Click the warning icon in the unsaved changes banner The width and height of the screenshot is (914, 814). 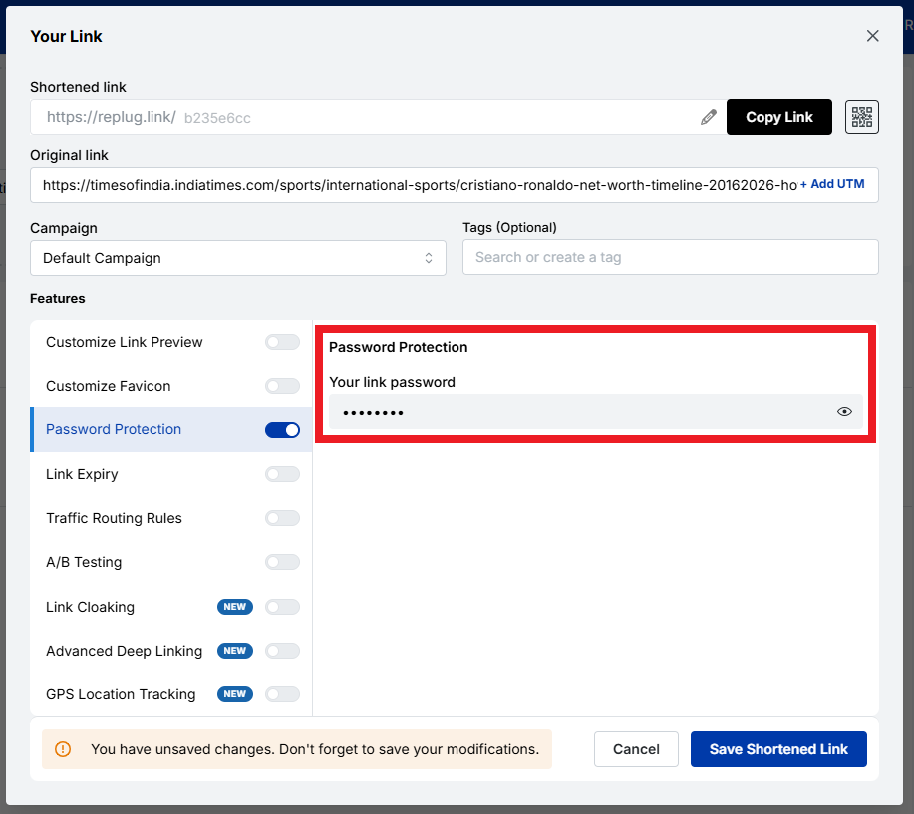point(65,749)
